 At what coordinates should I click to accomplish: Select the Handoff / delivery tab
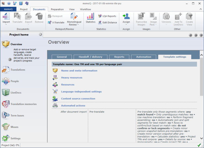pos(90,57)
